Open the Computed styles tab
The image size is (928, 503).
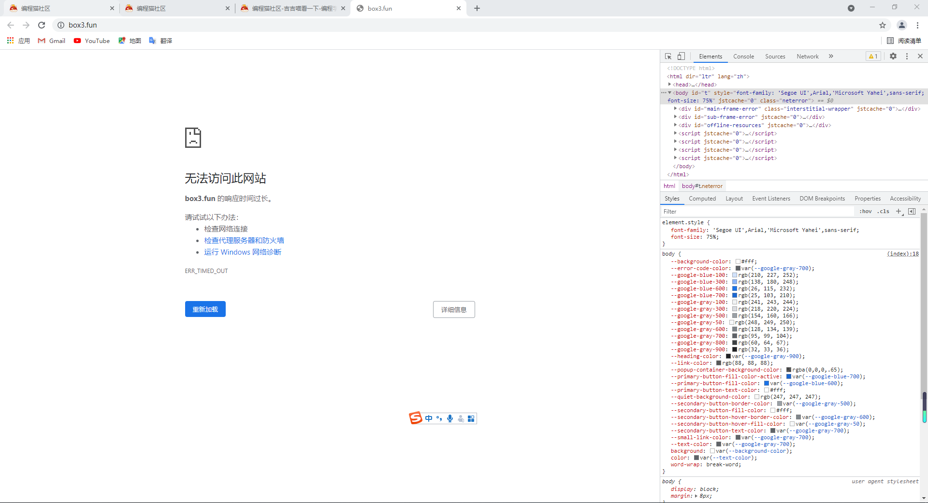pos(702,199)
